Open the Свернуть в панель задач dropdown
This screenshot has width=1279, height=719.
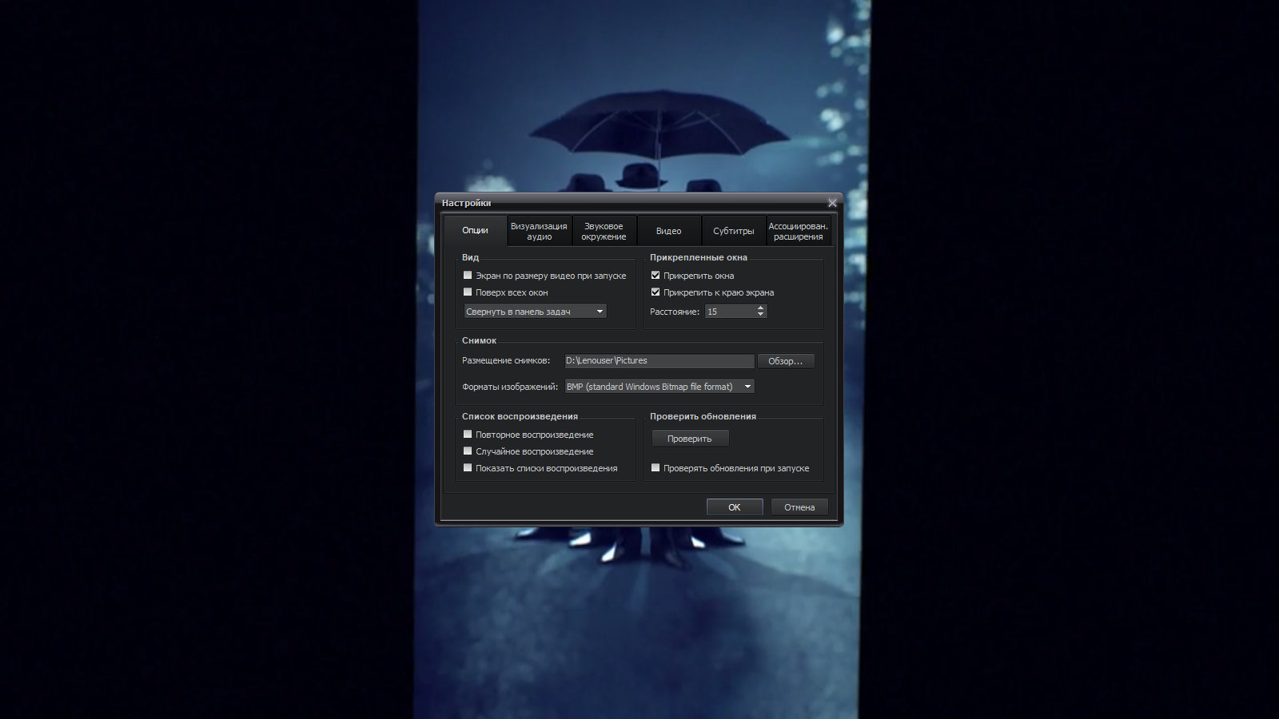(x=535, y=312)
